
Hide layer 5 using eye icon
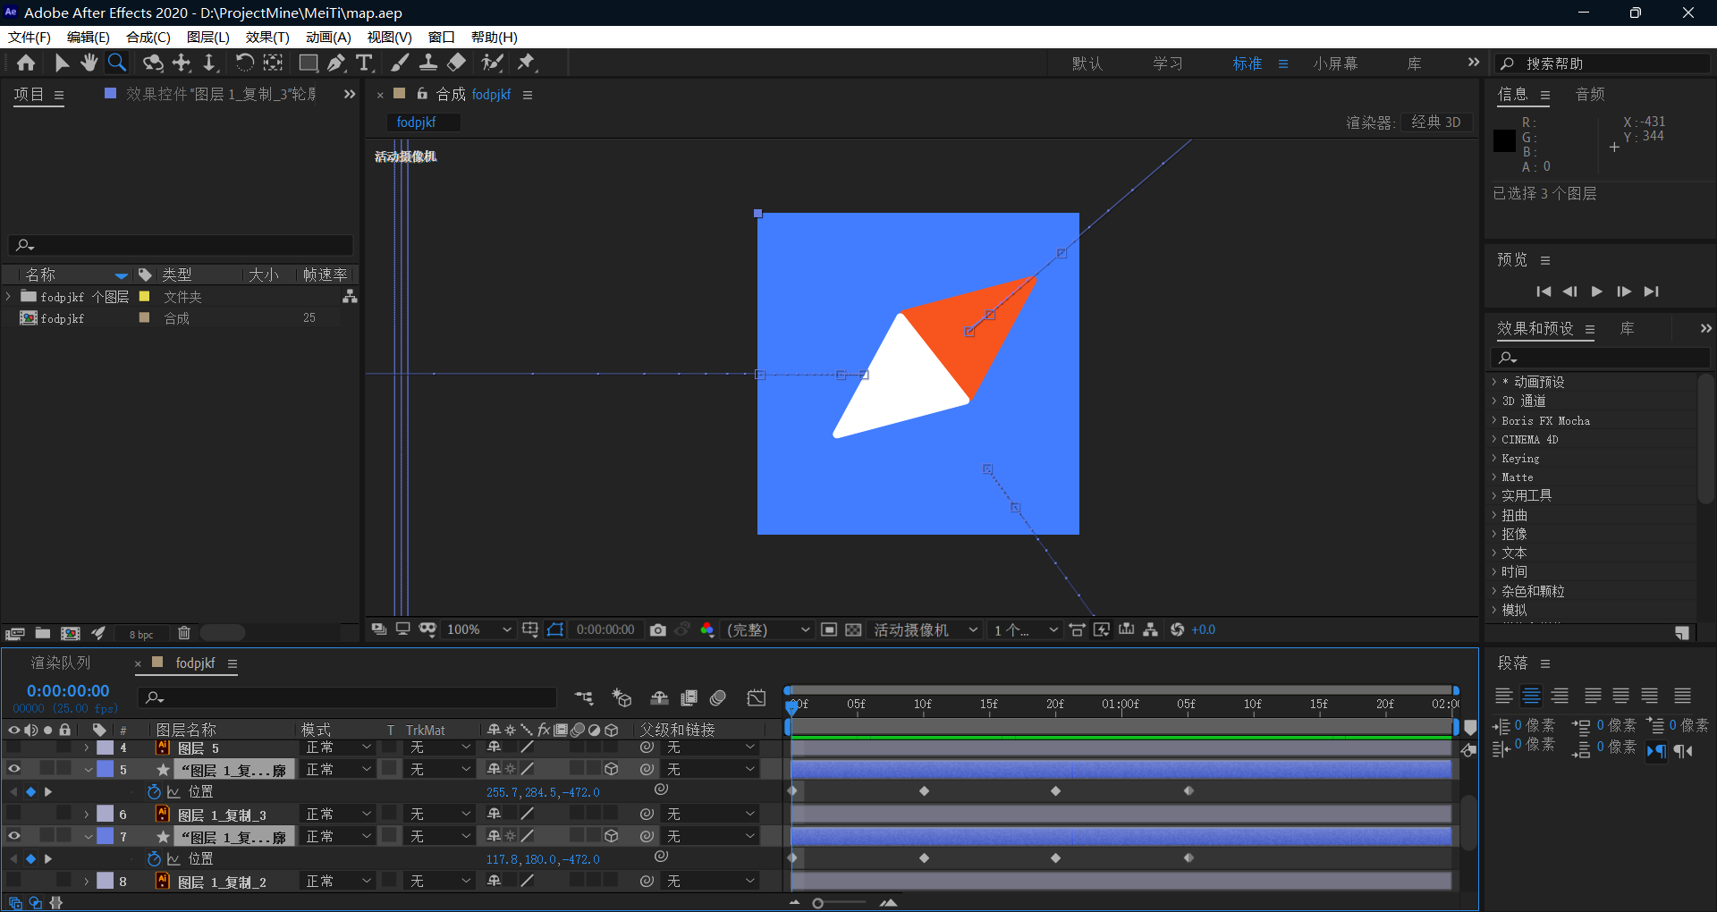14,769
